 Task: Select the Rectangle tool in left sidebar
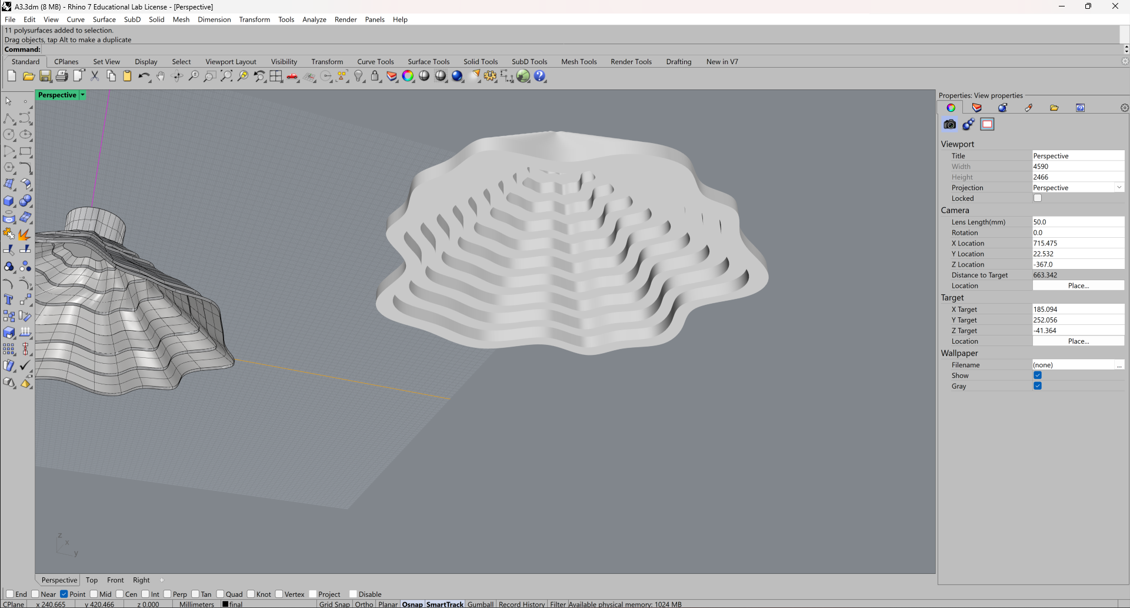(x=25, y=151)
